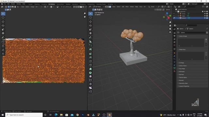Click the properties editor search field

(x=191, y=25)
